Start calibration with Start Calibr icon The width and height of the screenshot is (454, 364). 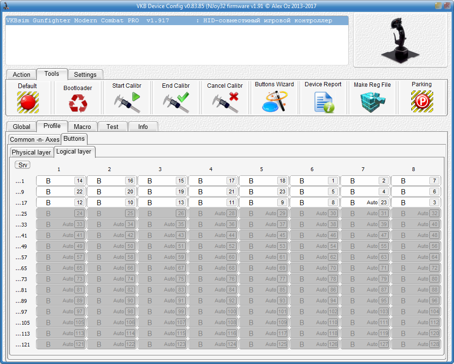[127, 102]
